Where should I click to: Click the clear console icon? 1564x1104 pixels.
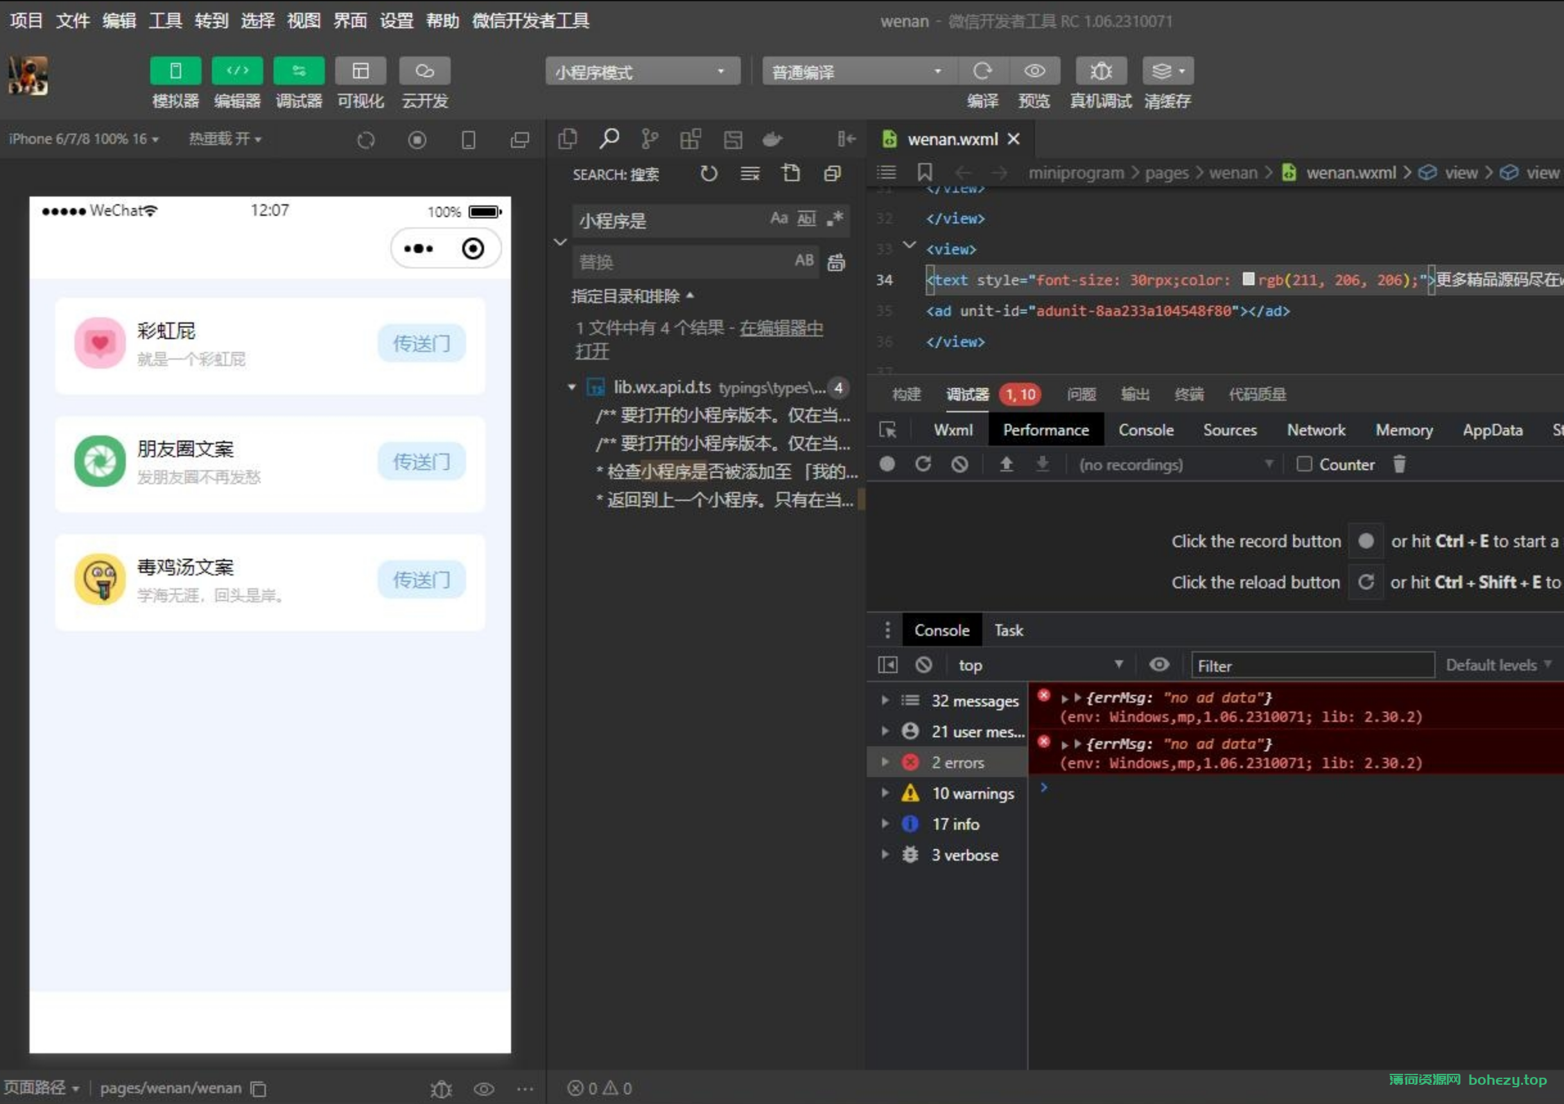tap(924, 665)
